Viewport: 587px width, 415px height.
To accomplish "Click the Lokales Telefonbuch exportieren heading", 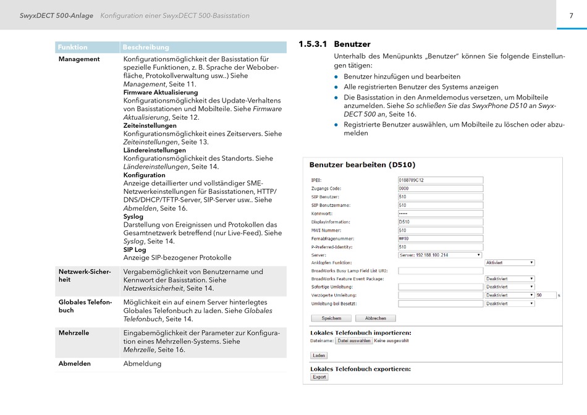I will (360, 369).
